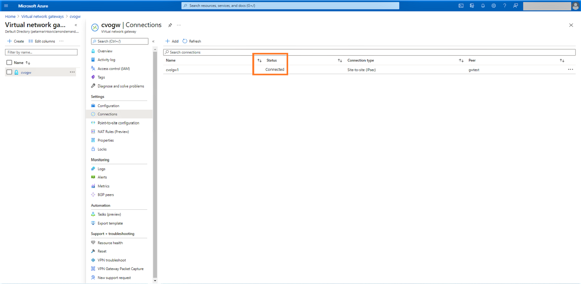
Task: Click the Connected status cell
Action: (275, 70)
